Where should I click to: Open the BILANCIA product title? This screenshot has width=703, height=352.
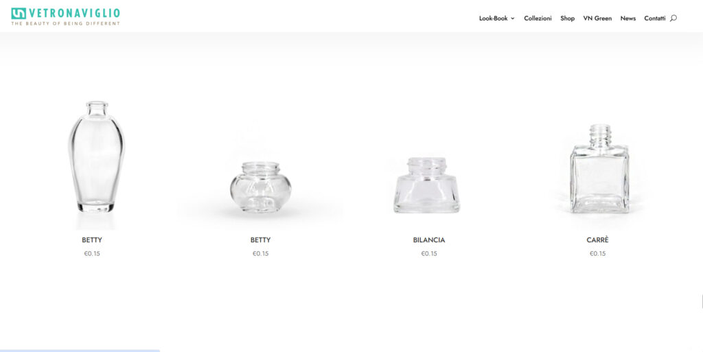tap(429, 240)
